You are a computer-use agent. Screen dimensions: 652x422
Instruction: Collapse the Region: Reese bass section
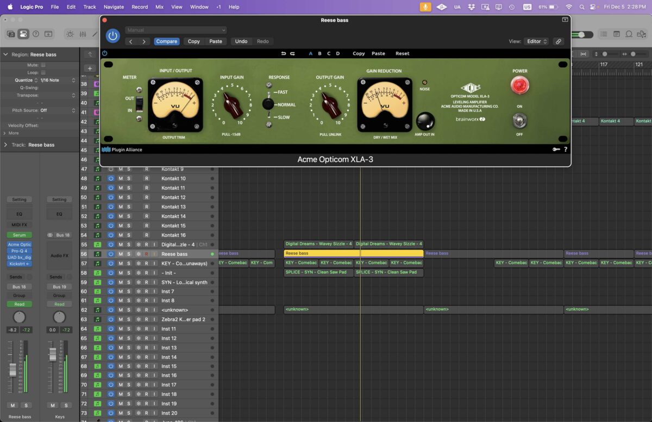point(6,54)
